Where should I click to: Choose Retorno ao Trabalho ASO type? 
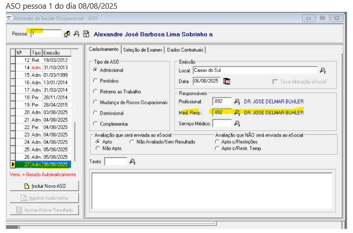[96, 91]
